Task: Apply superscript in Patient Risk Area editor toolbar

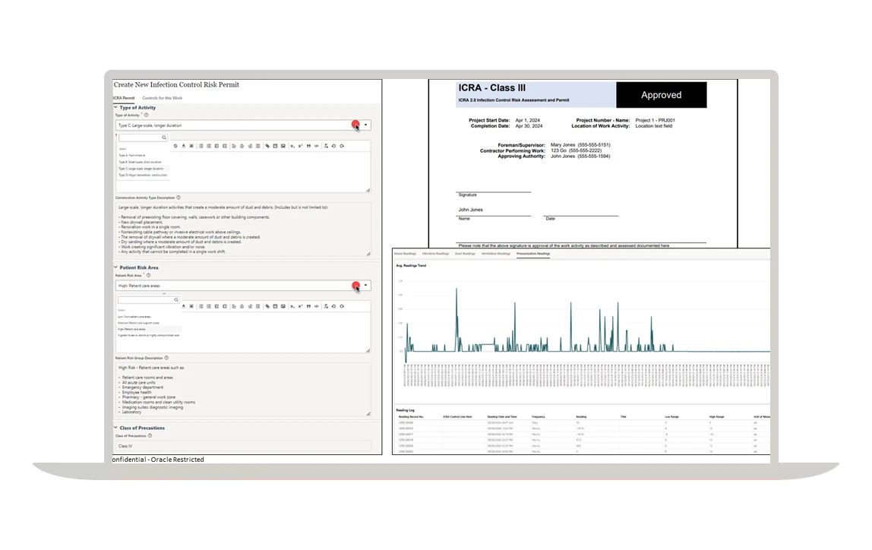Action: [x=301, y=306]
